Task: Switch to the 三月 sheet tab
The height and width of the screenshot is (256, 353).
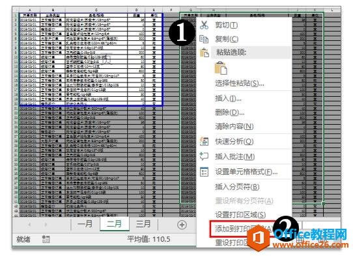Action: click(x=144, y=224)
